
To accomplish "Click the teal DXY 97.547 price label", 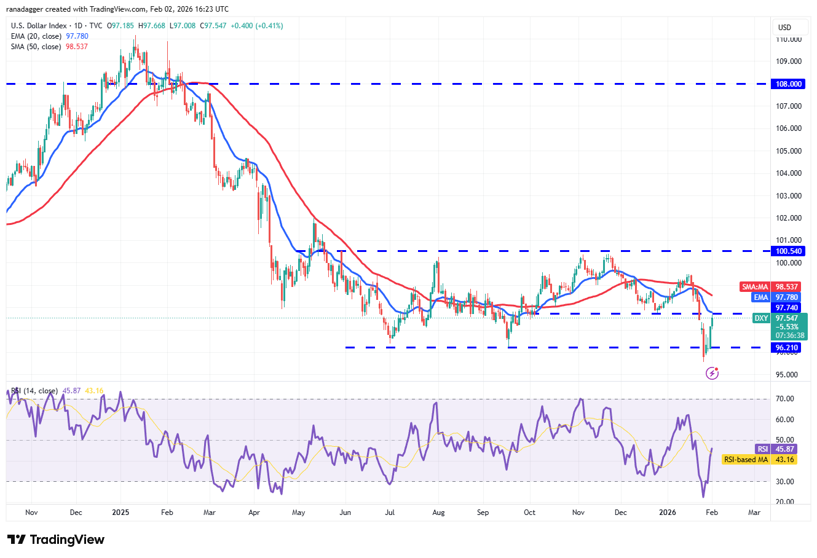I will pyautogui.click(x=762, y=318).
